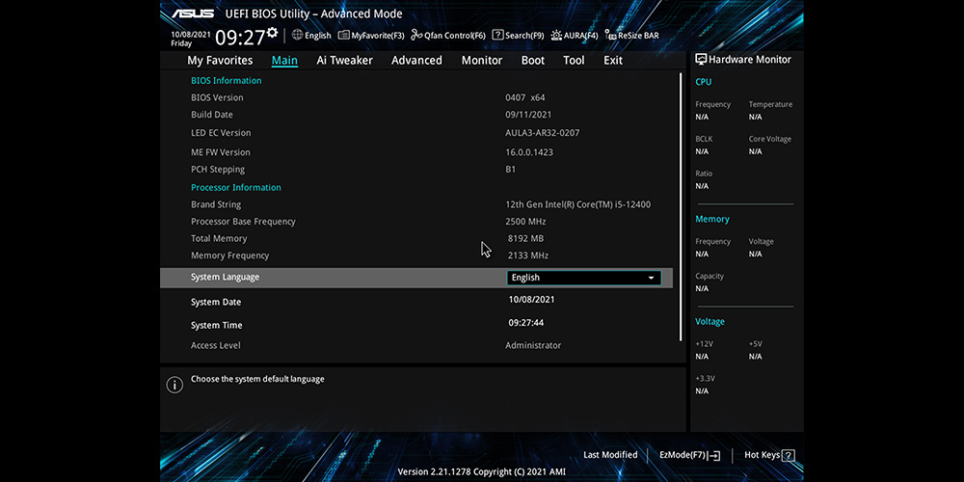This screenshot has height=482, width=964.
Task: Switch to My Favorites tab
Action: pos(220,60)
